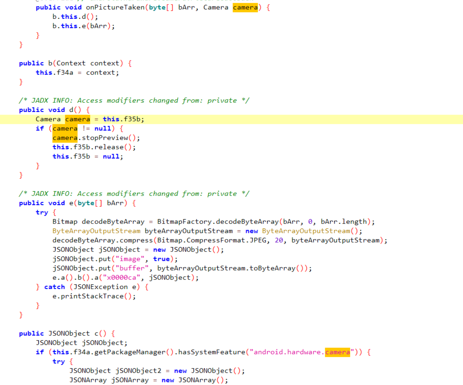Select highlighted camera variable in Camera declaration line
The width and height of the screenshot is (463, 385).
78,119
